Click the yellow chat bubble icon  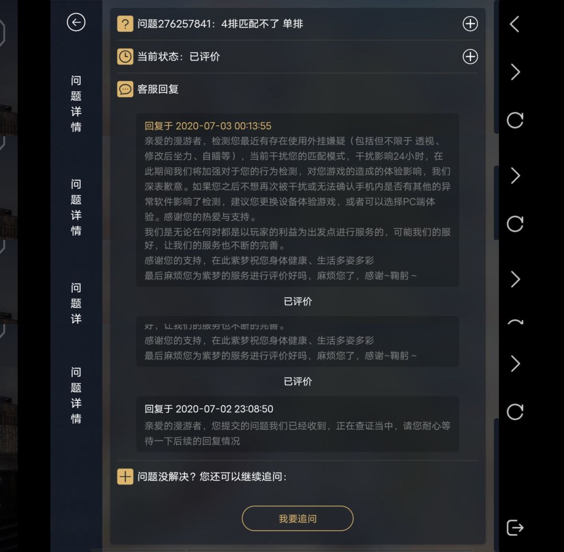pos(125,89)
